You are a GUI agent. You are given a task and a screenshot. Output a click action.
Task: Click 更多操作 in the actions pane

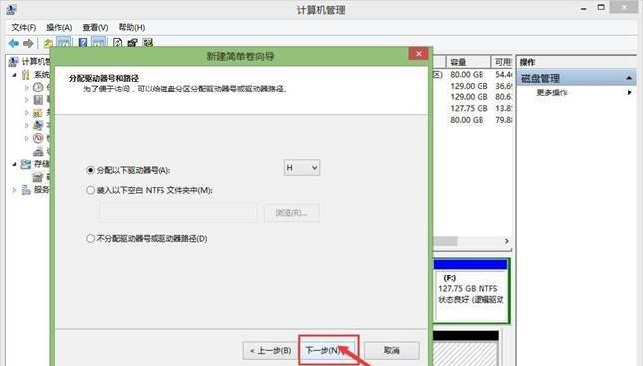click(552, 92)
